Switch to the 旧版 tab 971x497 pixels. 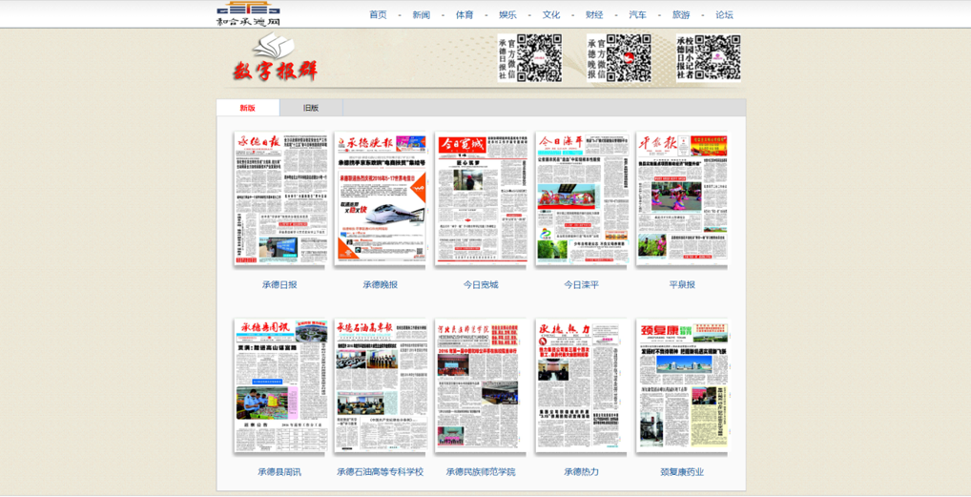(311, 108)
